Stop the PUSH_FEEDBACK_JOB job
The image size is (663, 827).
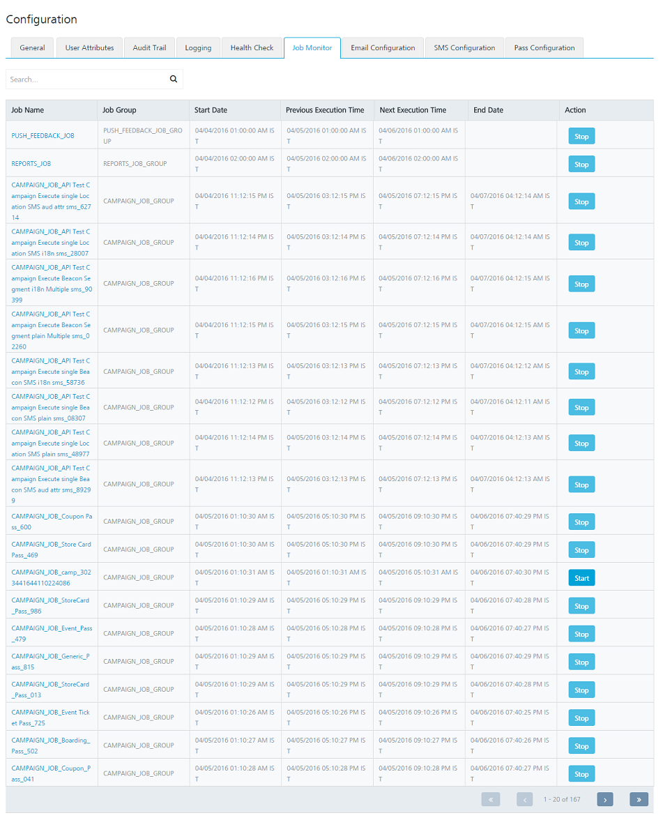(x=581, y=137)
